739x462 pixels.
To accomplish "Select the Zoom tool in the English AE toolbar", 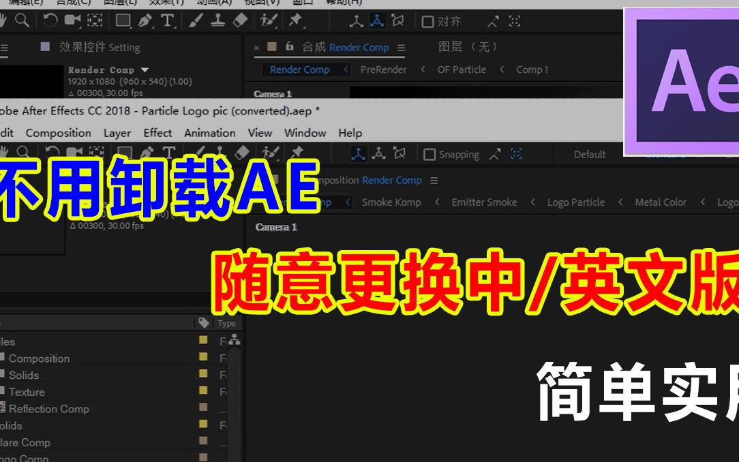I will click(23, 152).
